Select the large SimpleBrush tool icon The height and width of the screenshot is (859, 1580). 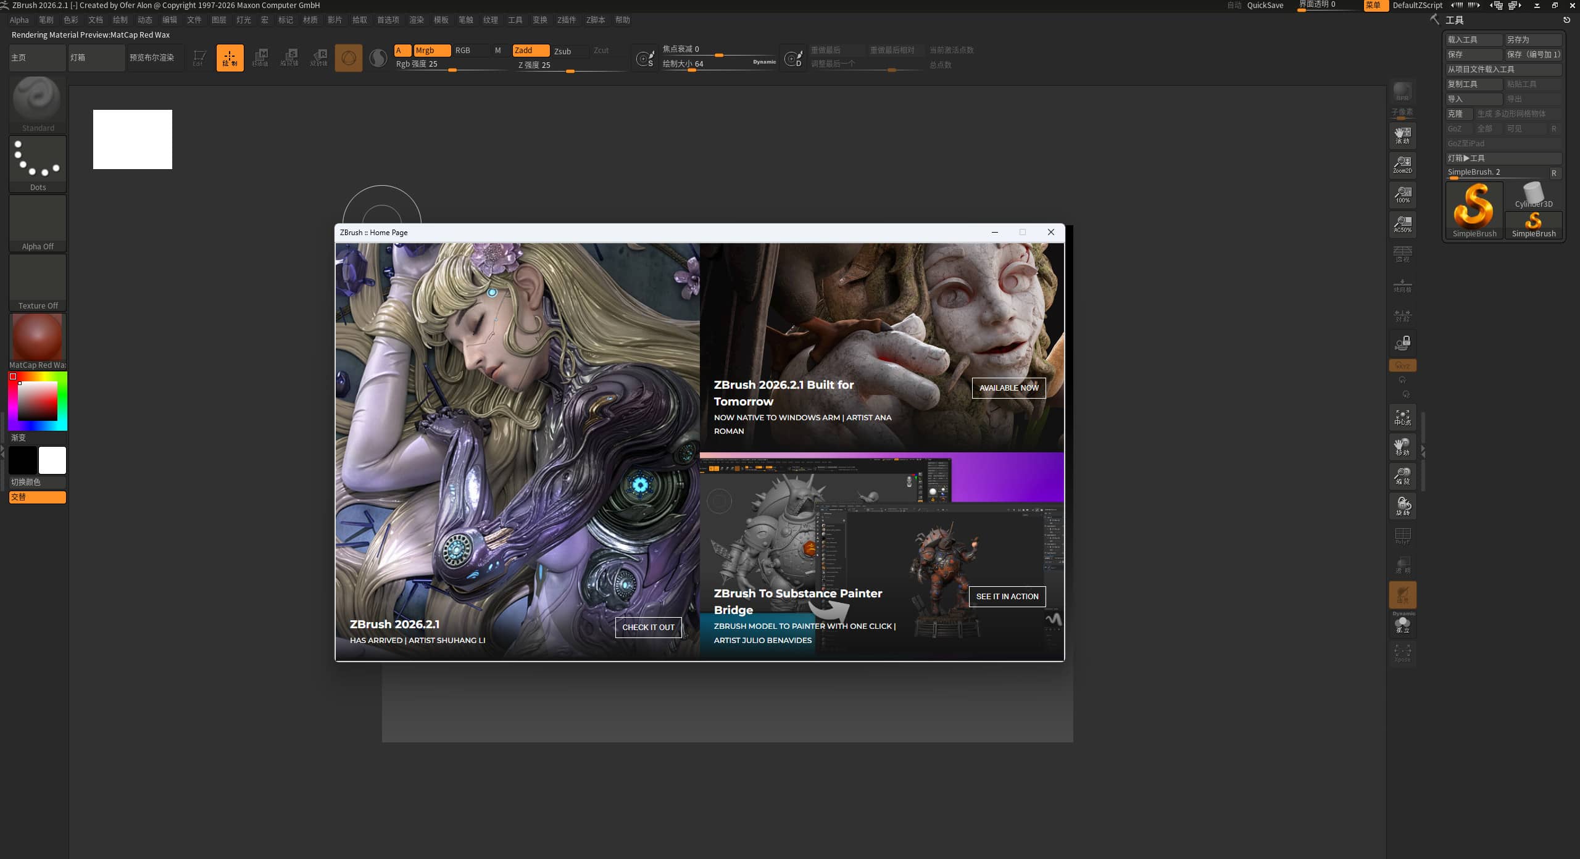pos(1474,210)
